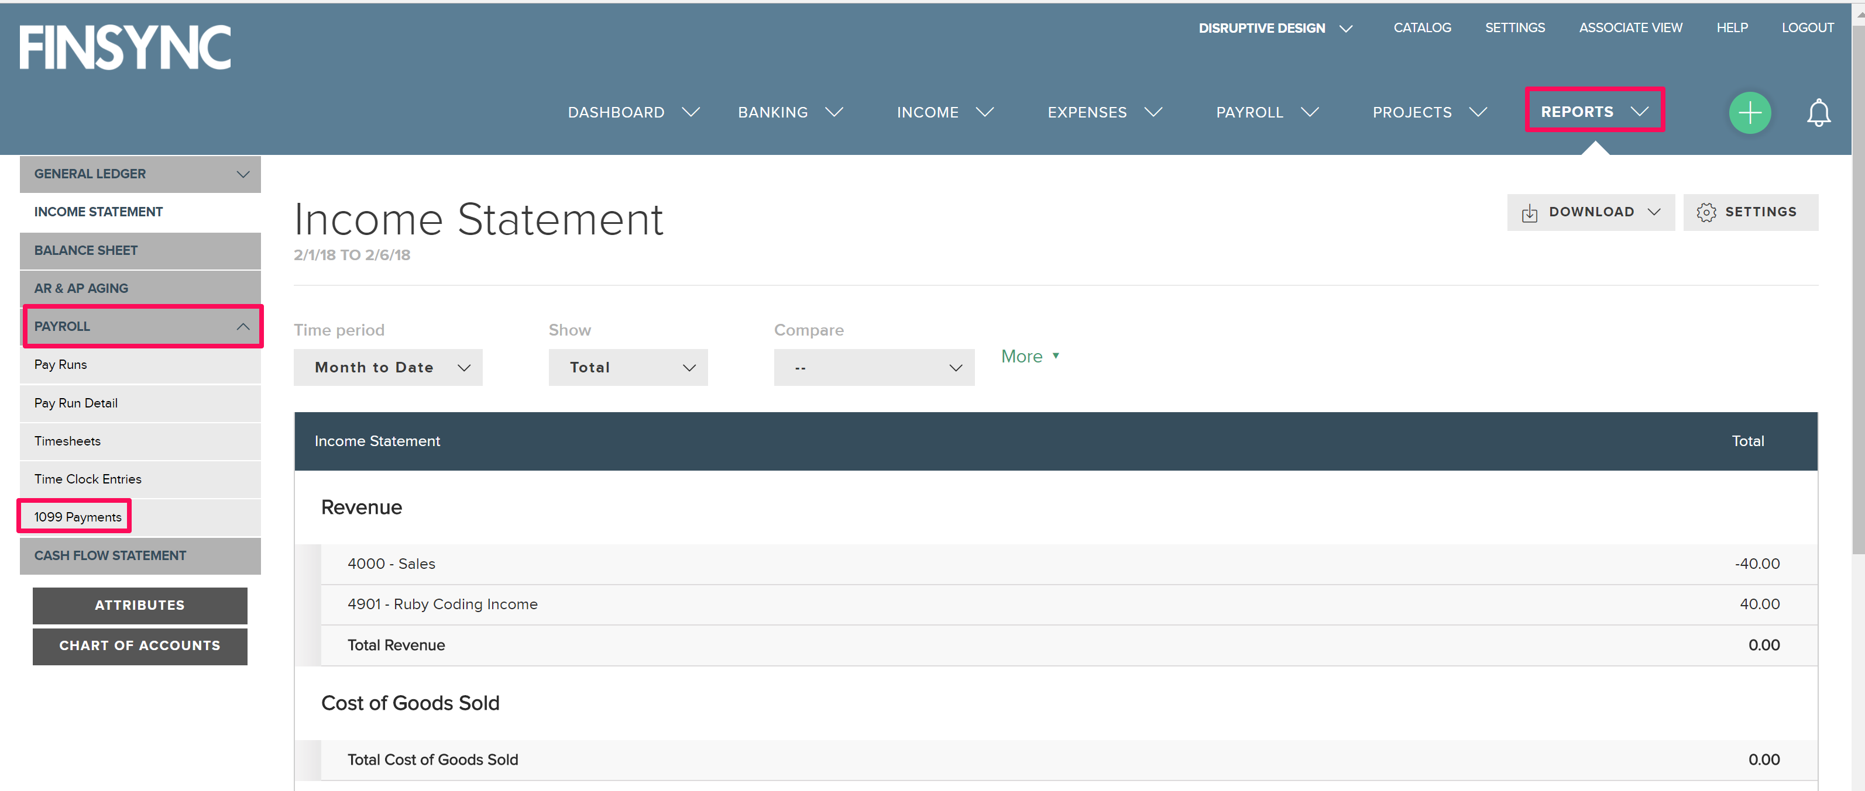Open Pay Runs report

[x=140, y=364]
